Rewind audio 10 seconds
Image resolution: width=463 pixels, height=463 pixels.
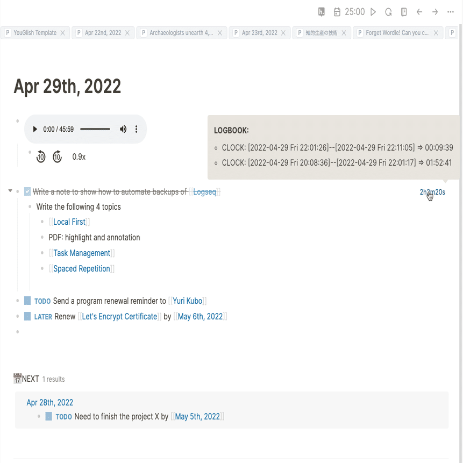pos(41,157)
